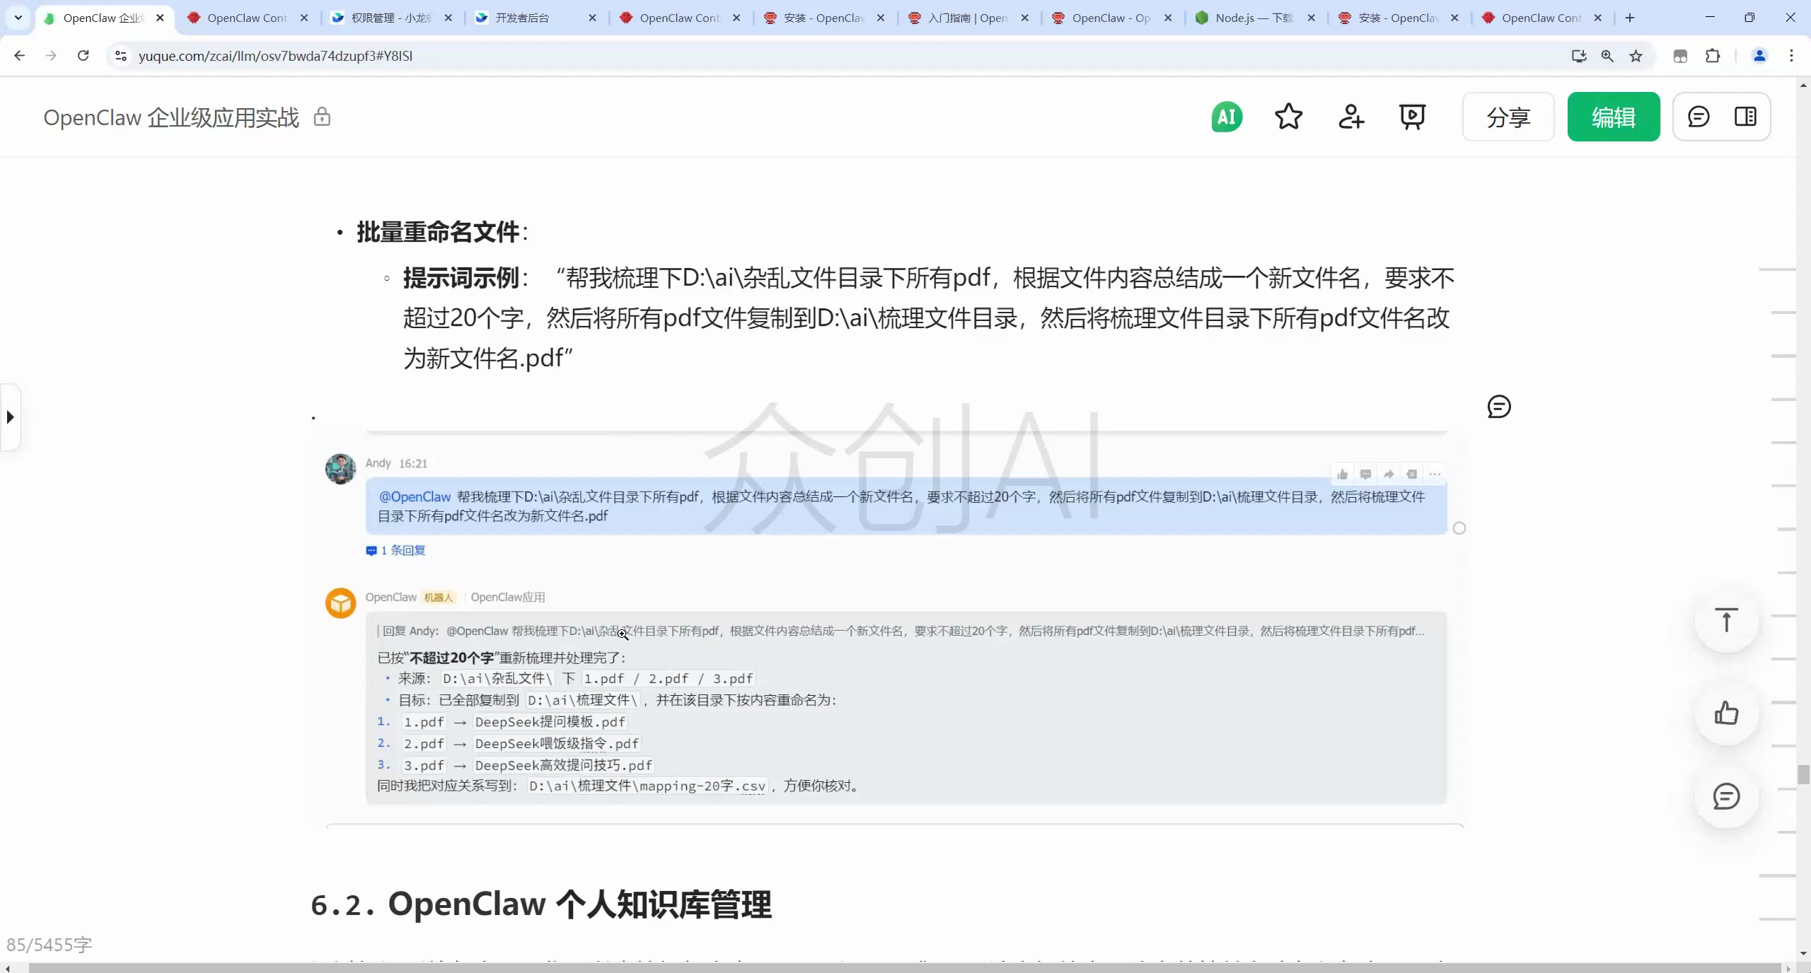Switch to the 权限管理 - 小龙 tab
The width and height of the screenshot is (1811, 973).
pos(391,18)
